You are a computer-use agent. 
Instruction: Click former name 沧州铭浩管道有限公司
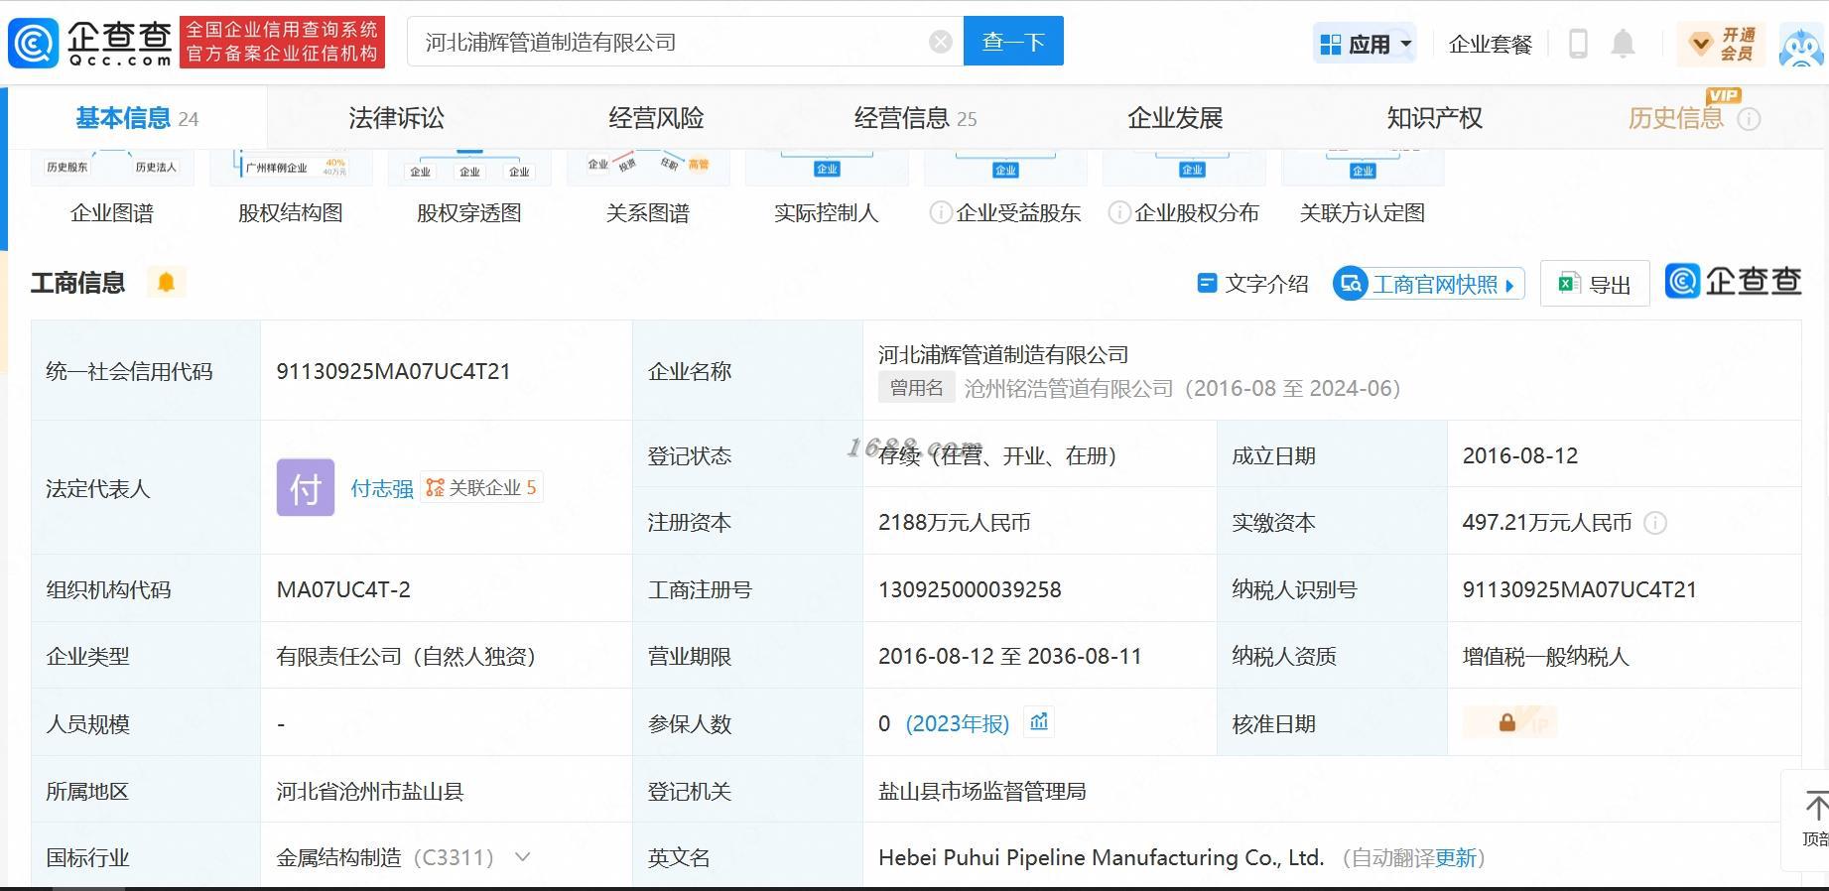pyautogui.click(x=1069, y=388)
